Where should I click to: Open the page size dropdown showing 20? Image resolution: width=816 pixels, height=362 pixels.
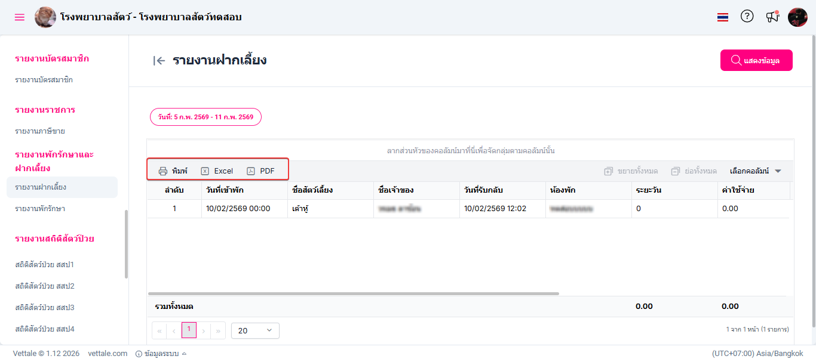pos(255,330)
